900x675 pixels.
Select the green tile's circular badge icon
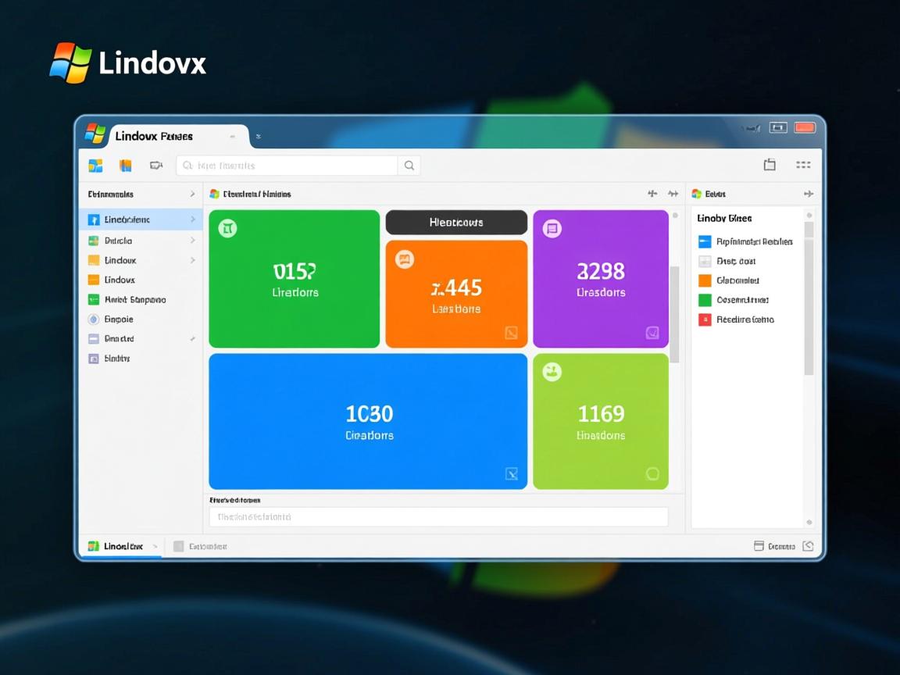pyautogui.click(x=227, y=228)
